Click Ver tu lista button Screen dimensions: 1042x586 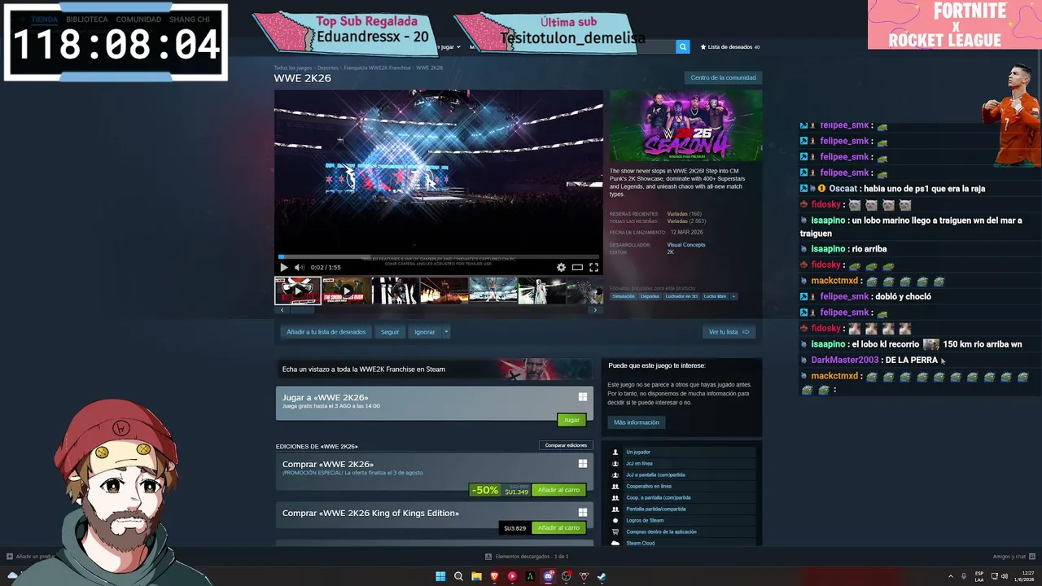(x=729, y=332)
